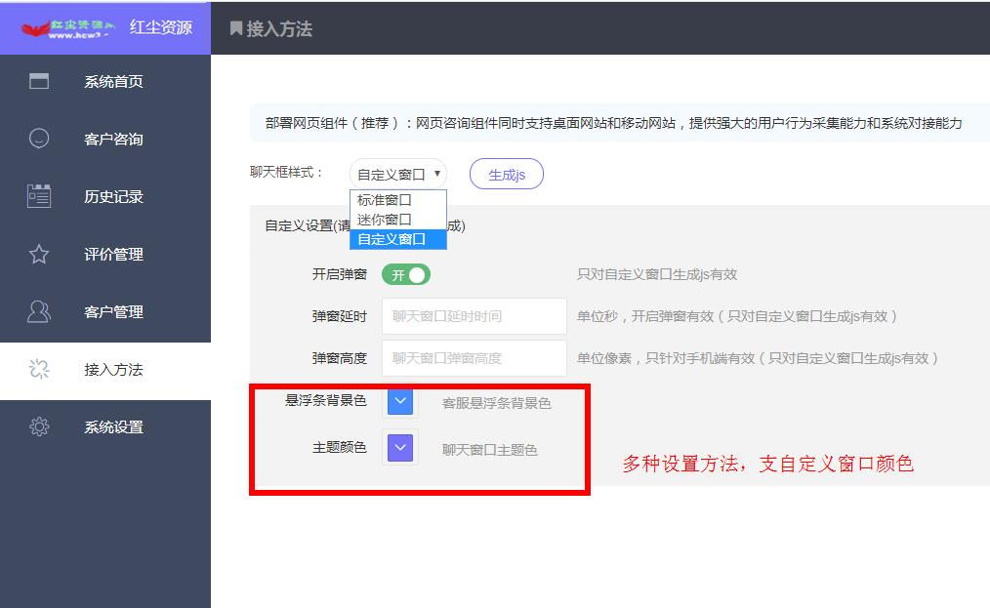
Task: Click the plug icon beside 接入方法
Action: pyautogui.click(x=39, y=369)
